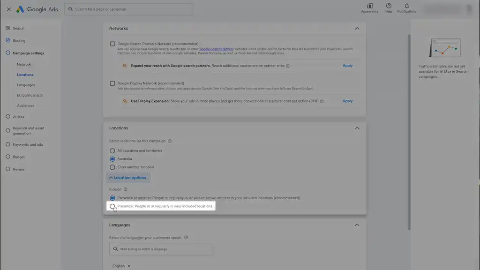The image size is (480, 270).
Task: Collapse the Location options expander
Action: click(128, 178)
